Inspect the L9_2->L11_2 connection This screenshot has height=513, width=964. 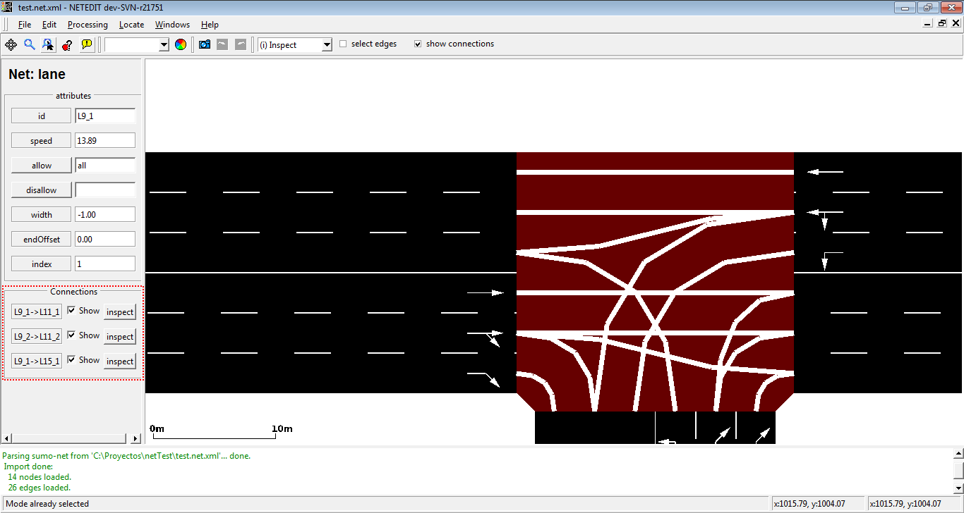click(x=120, y=336)
